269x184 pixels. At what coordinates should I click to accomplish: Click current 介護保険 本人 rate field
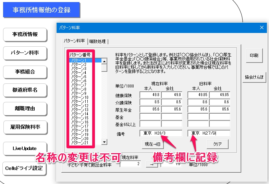(150, 102)
